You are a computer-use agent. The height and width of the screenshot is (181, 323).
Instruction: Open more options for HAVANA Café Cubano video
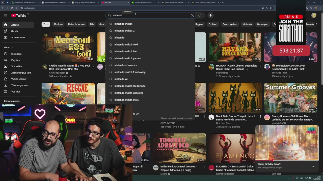(260, 66)
